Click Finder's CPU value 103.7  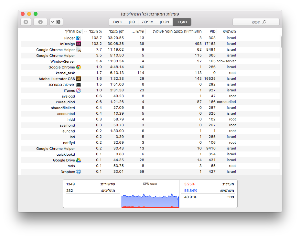[x=97, y=38]
